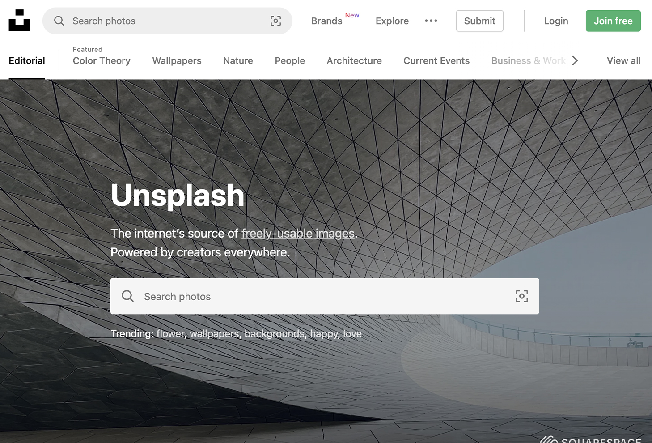This screenshot has height=443, width=652.
Task: Switch to the Current Events topic
Action: [436, 61]
